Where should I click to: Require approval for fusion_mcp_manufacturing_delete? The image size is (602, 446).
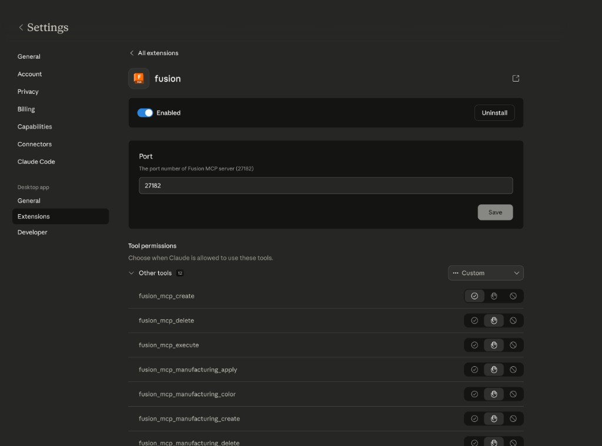pyautogui.click(x=494, y=442)
